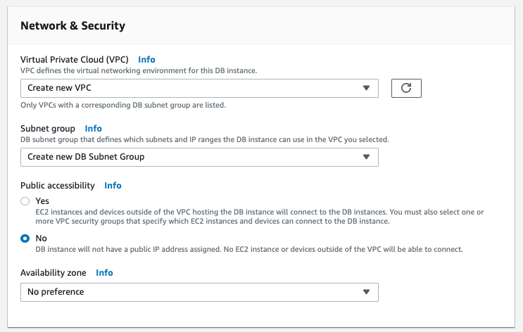
Task: Click the Virtual Private Cloud (VPC) field label
Action: point(75,60)
